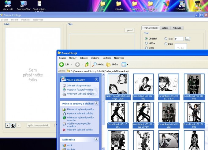Click Objednat fotografie online task
The image size is (208, 150).
[80, 90]
